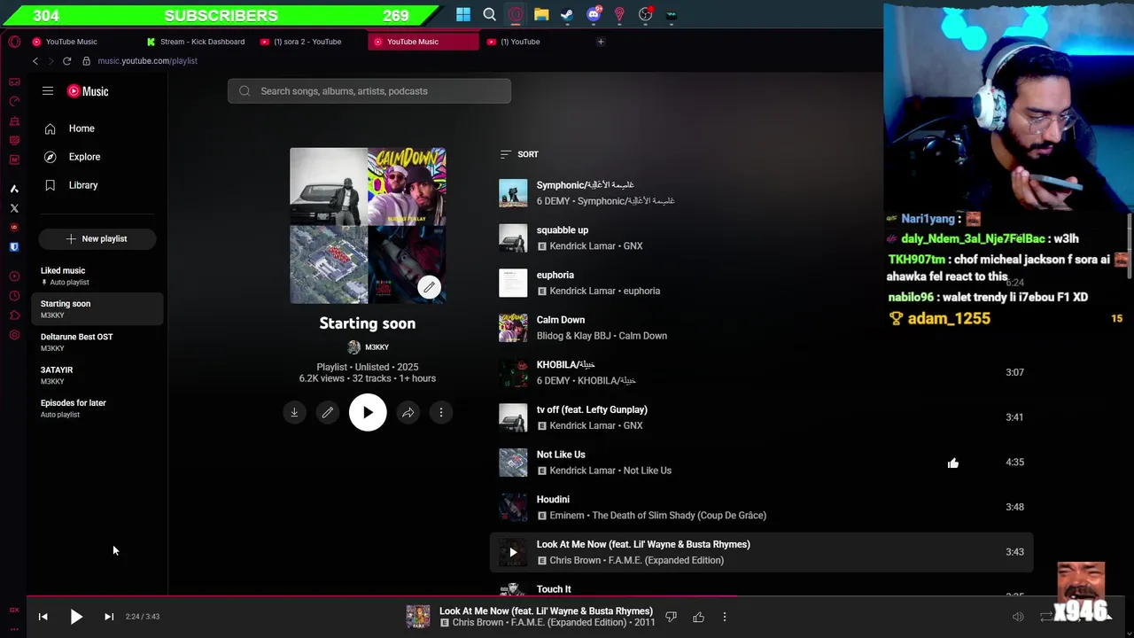Click the Calm Down track thumbnail
This screenshot has height=638, width=1134.
click(x=513, y=328)
